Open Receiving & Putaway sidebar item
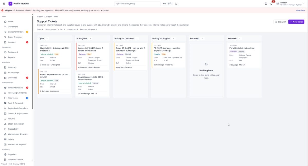Screen dimensions: 308x166 [16, 93]
